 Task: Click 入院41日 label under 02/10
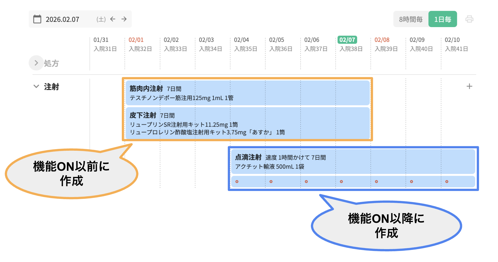(457, 49)
